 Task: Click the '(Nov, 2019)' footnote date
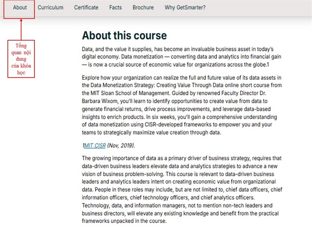121,145
